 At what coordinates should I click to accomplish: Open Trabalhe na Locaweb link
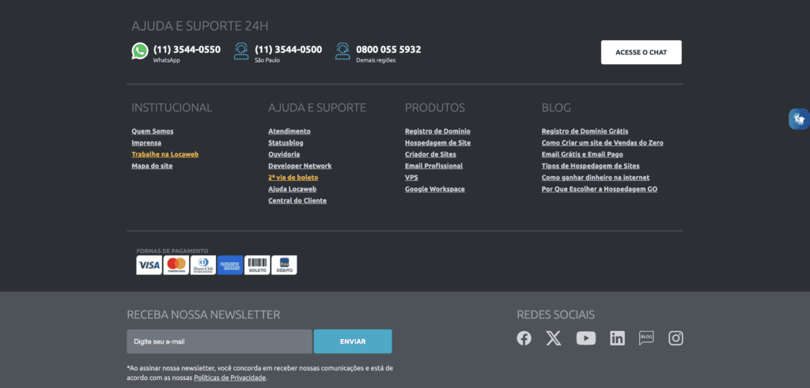[x=165, y=154]
